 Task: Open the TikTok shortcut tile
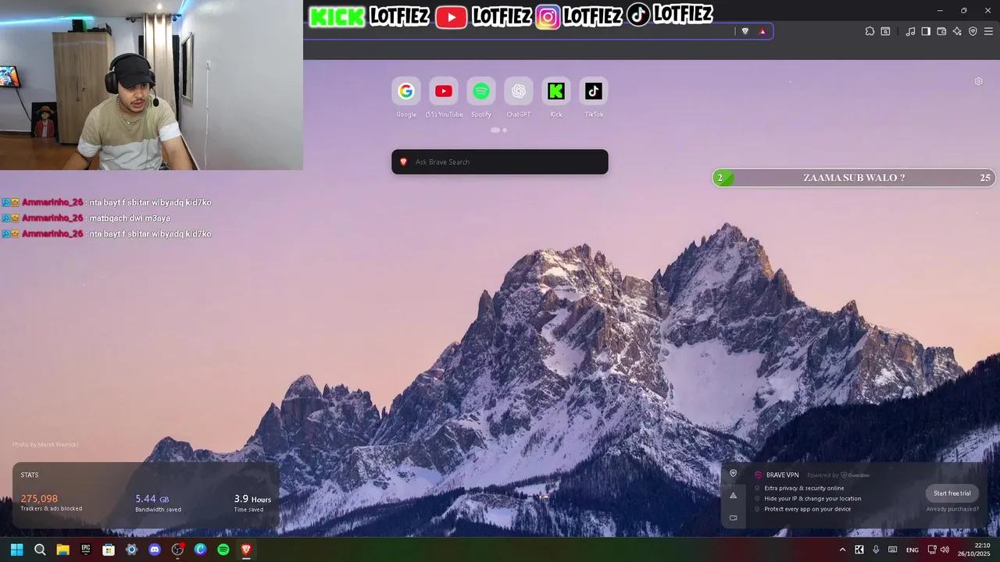point(594,91)
